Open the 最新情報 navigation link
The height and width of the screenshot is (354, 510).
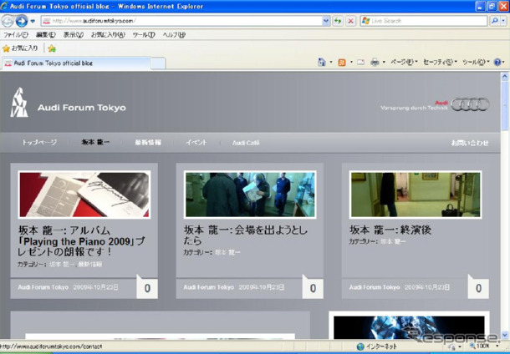(148, 142)
